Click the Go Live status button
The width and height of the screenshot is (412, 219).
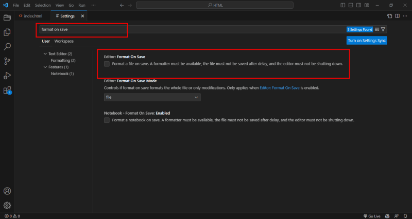pos(372,216)
